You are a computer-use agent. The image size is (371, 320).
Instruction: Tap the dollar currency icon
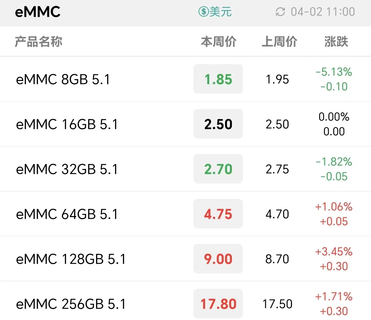[x=203, y=12]
